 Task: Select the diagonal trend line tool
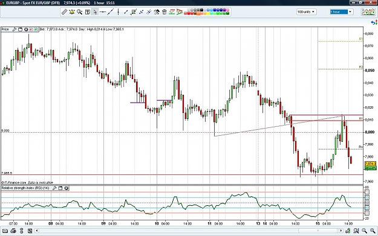pos(111,12)
